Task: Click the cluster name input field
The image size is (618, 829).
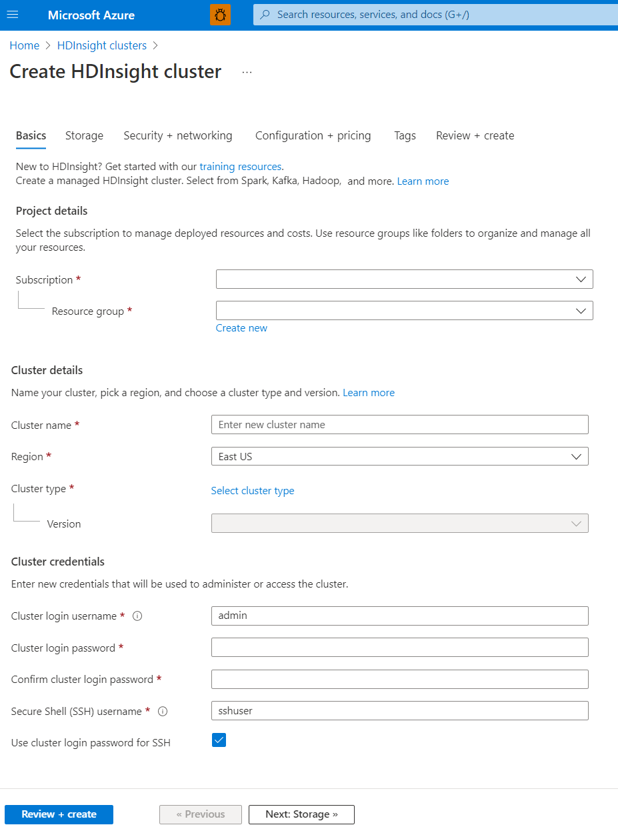Action: pyautogui.click(x=399, y=424)
